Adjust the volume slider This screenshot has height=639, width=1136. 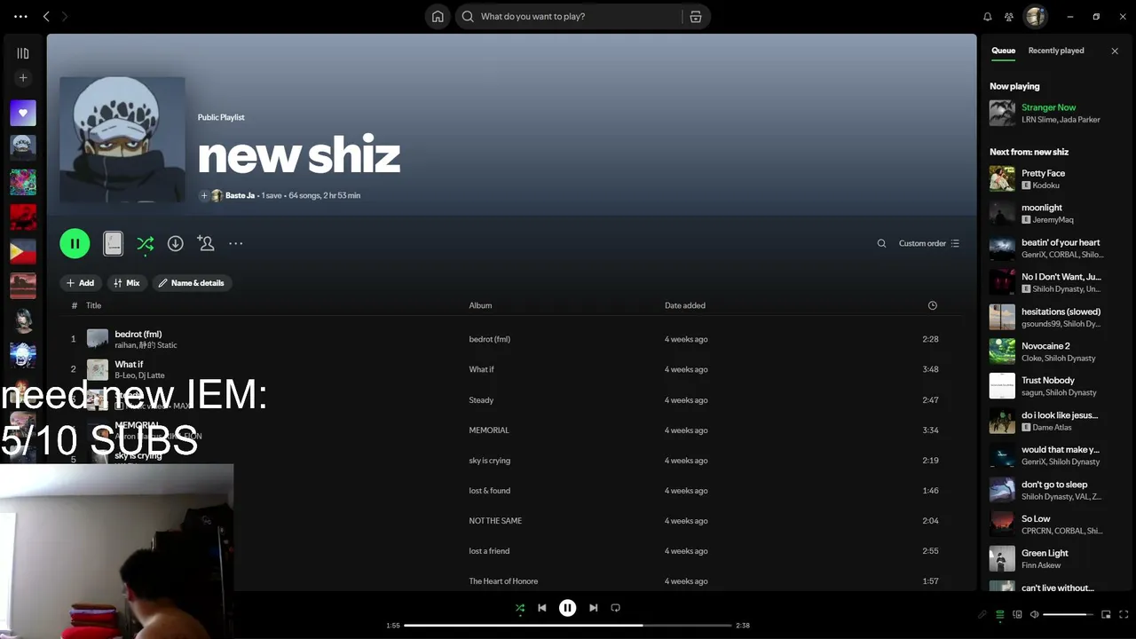pyautogui.click(x=1069, y=614)
